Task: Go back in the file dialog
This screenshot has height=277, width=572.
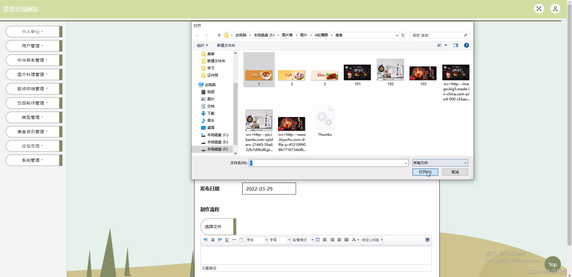Action: coord(197,35)
